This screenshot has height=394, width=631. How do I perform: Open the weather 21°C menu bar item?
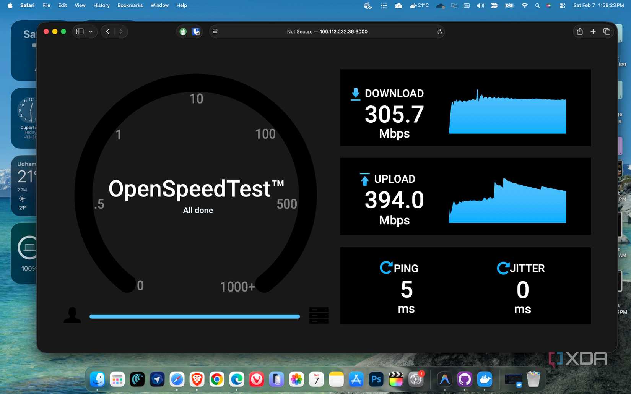click(419, 5)
